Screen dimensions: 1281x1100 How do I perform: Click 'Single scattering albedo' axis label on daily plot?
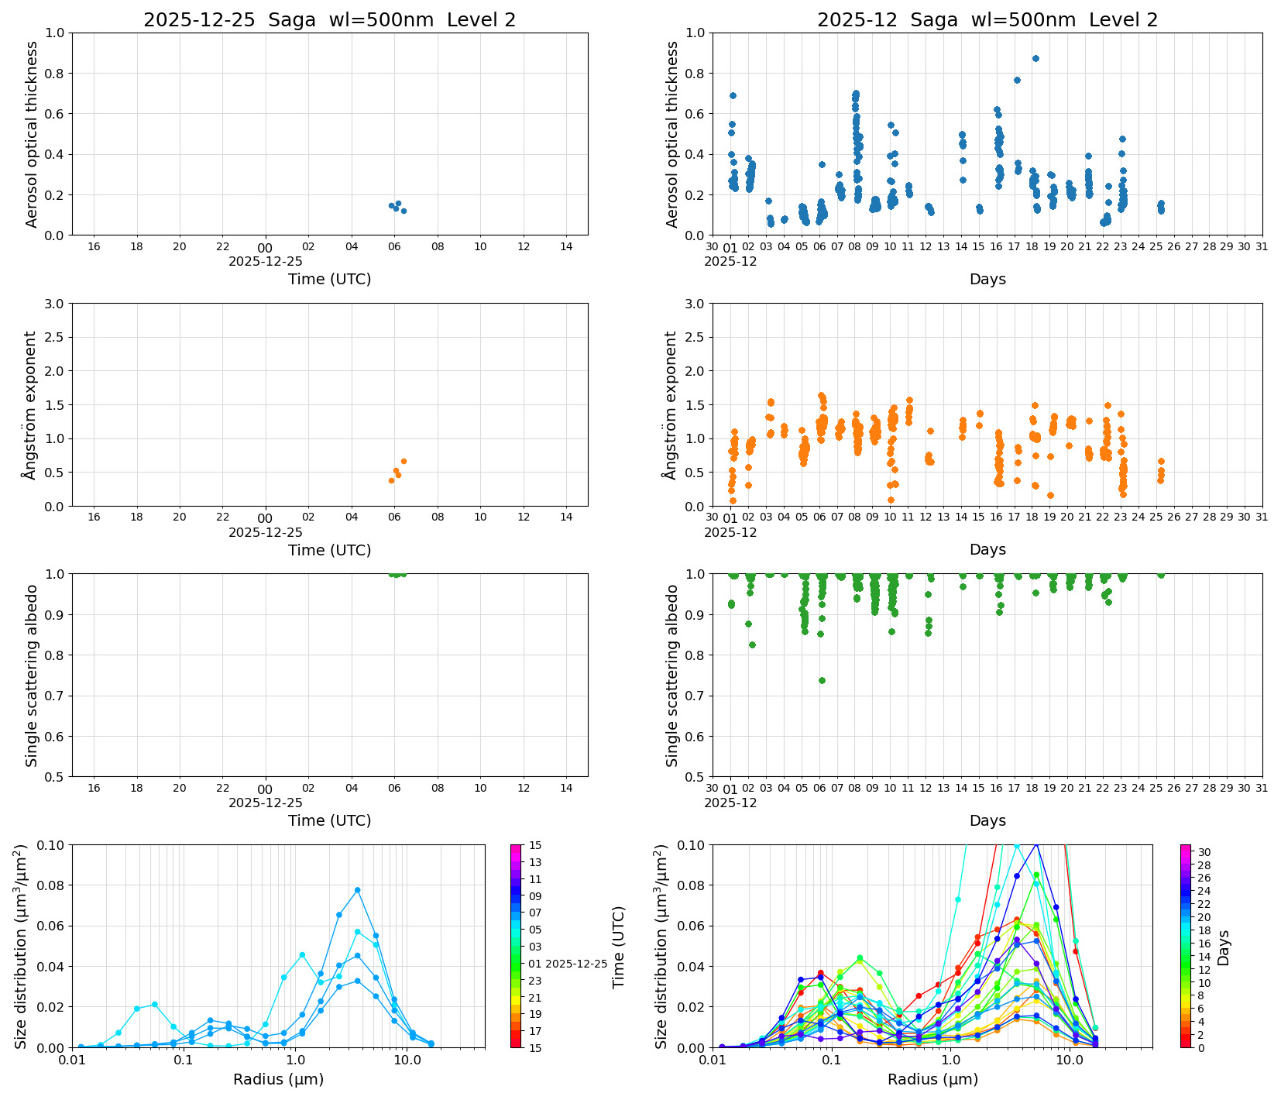[x=32, y=675]
